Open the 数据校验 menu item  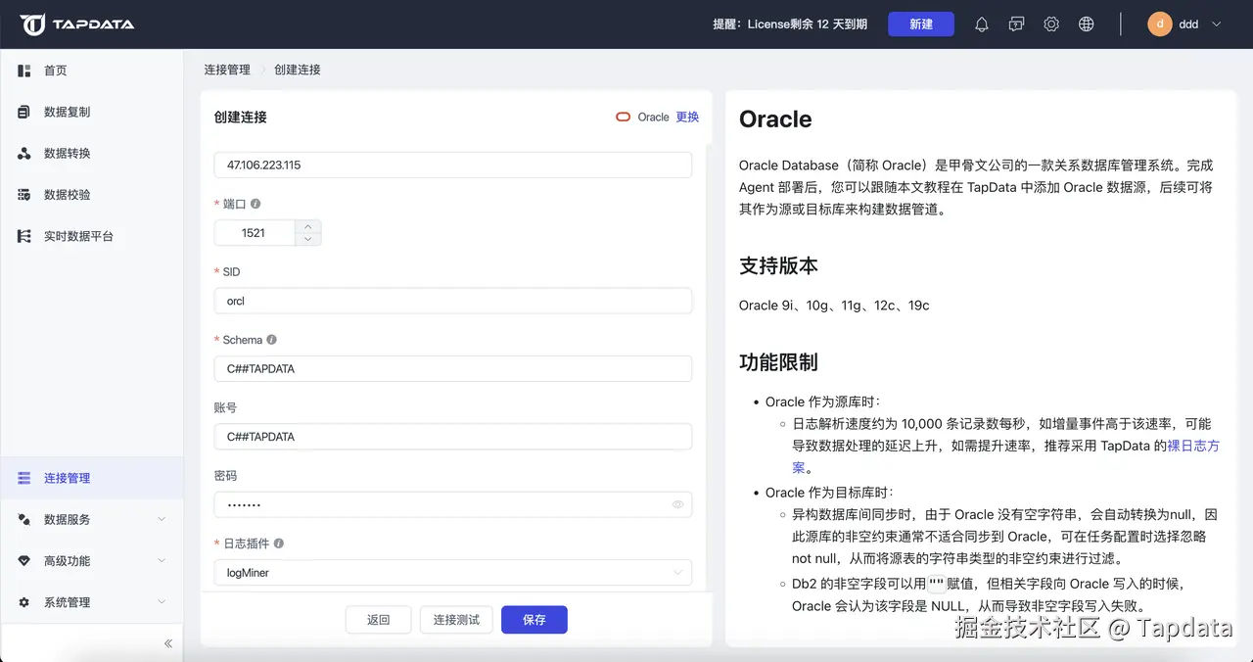click(92, 195)
